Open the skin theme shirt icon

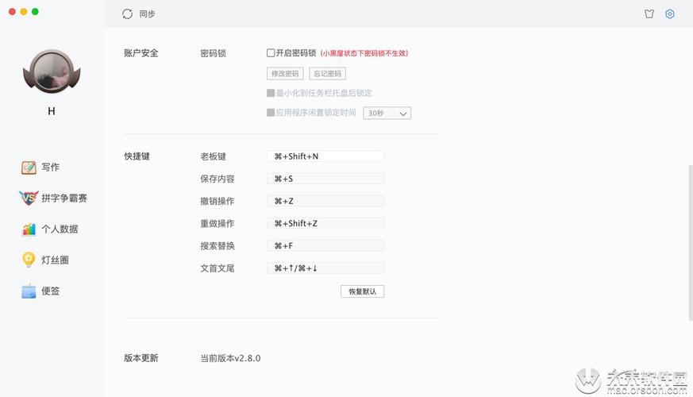coord(649,13)
